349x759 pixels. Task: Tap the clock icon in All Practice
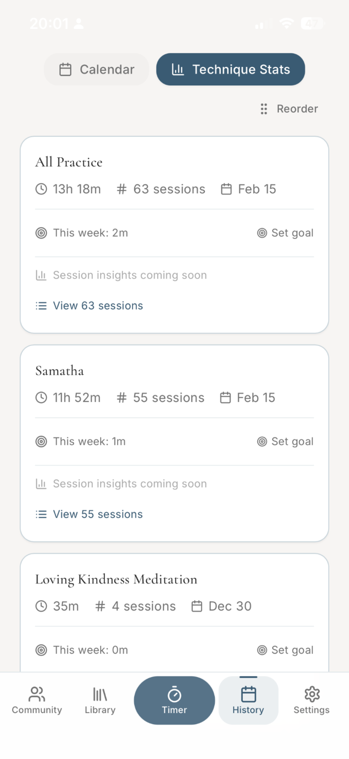point(41,189)
